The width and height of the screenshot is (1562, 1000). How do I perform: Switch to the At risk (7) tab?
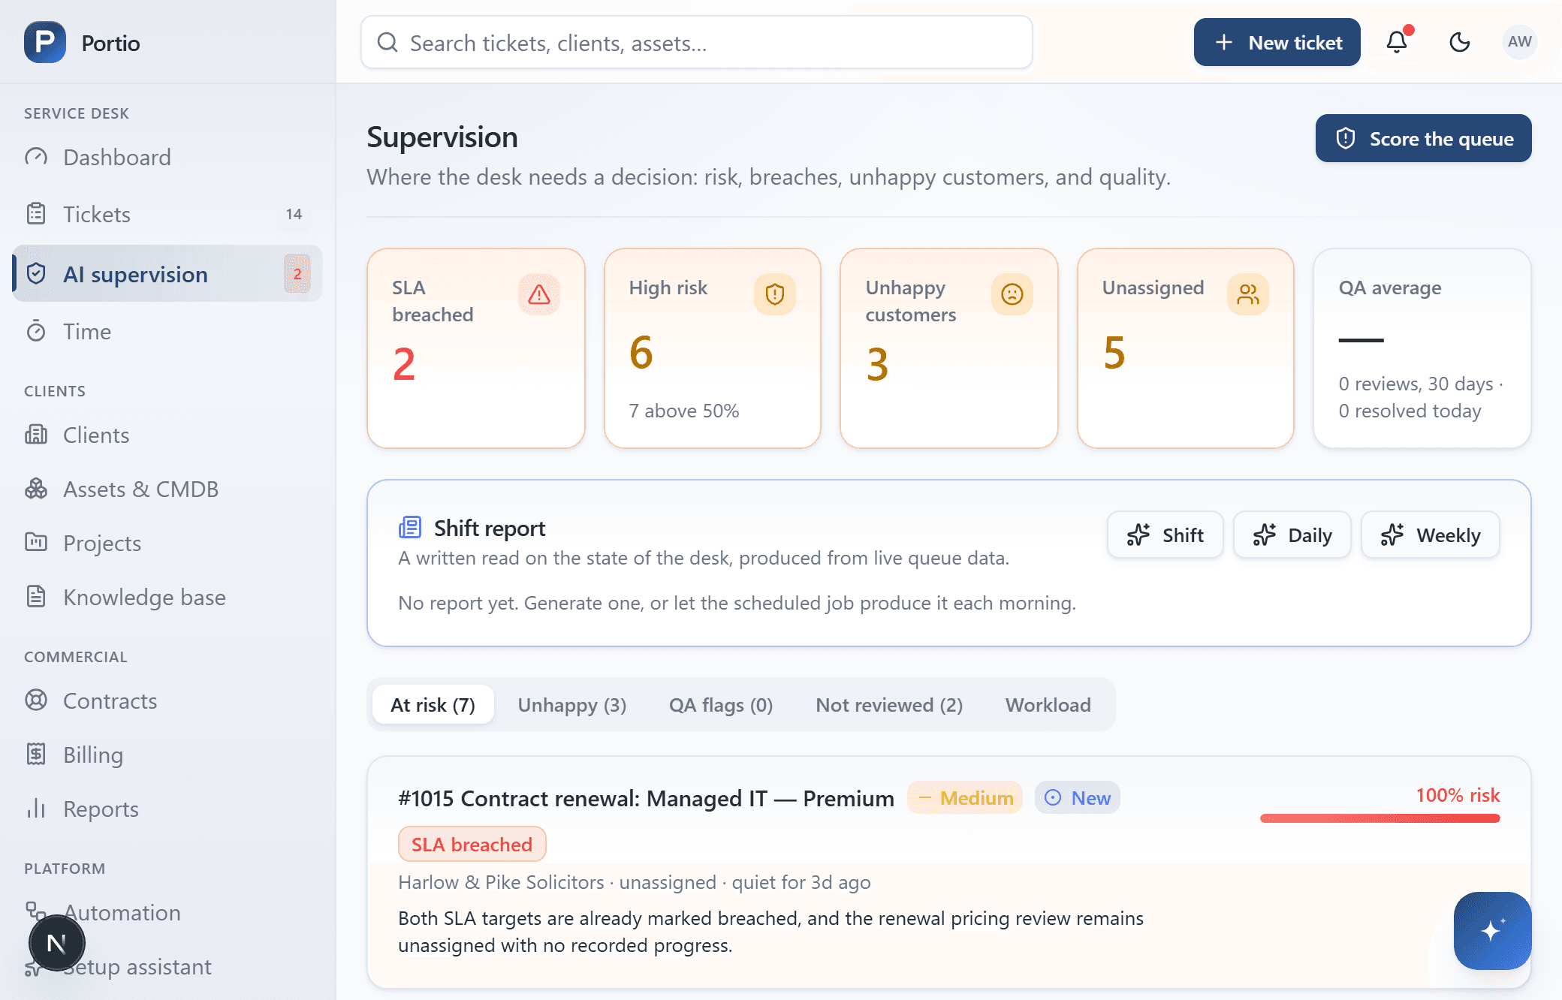coord(433,704)
